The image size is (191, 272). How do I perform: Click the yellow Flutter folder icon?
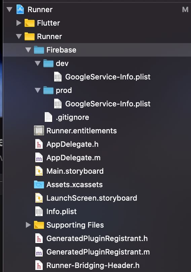click(30, 23)
